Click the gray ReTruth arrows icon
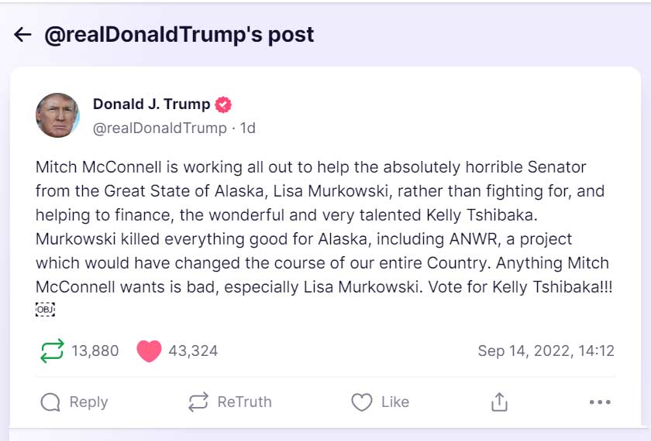This screenshot has width=651, height=441. 198,402
